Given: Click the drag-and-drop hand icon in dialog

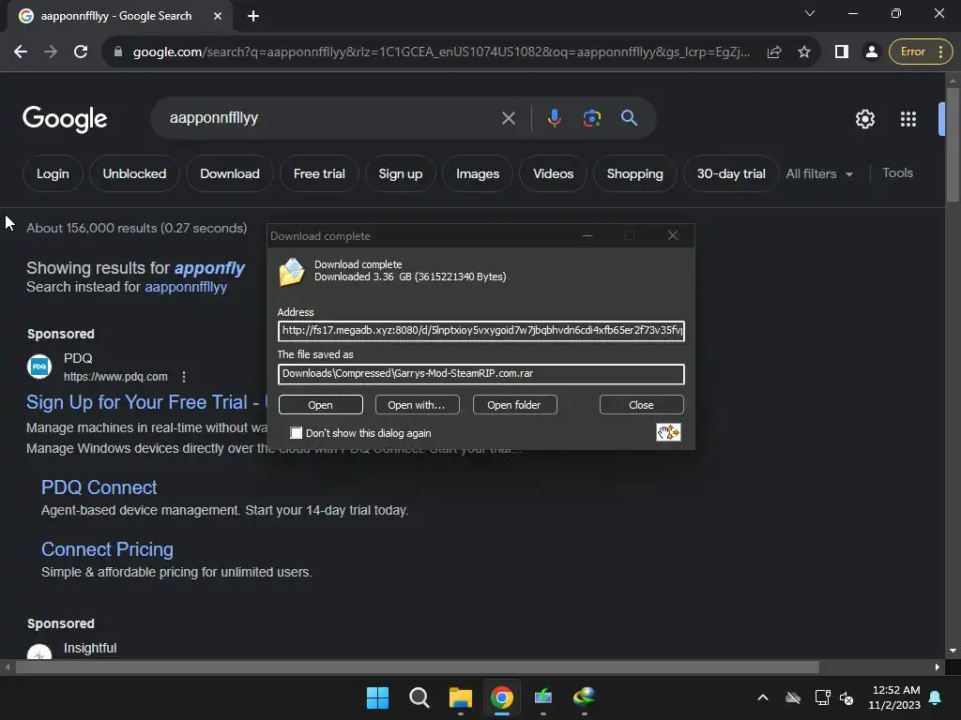Looking at the screenshot, I should pos(668,433).
